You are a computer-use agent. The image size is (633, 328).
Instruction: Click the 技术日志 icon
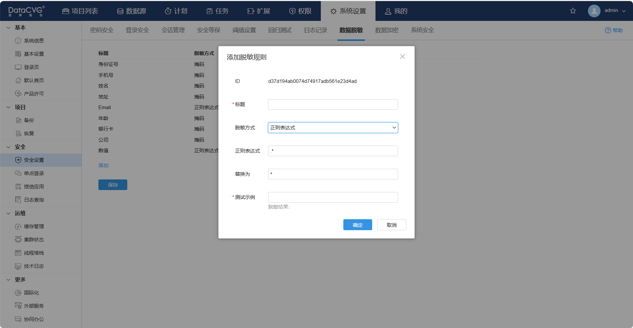(18, 266)
